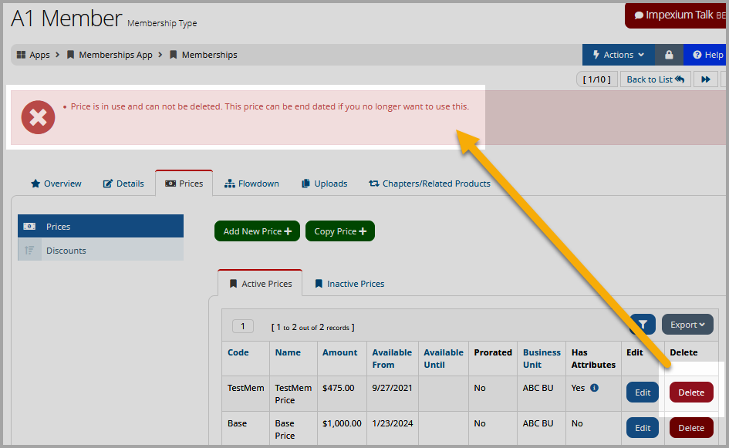The image size is (729, 448).
Task: Click page number 1 in pager
Action: (x=243, y=326)
